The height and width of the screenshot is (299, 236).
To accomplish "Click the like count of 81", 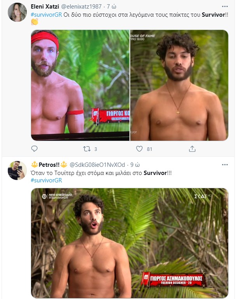I will tap(149, 149).
